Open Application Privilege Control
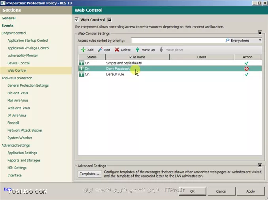Screen dimensions: 268x200 28,48
